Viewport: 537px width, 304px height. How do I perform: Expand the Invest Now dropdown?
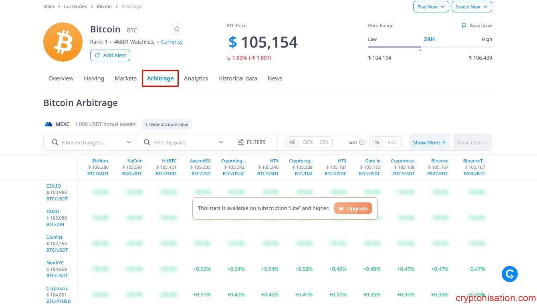[471, 7]
